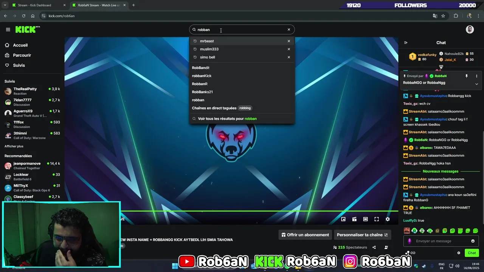The height and width of the screenshot is (272, 484).
Task: Open AguerroX9 followed channel
Action: pyautogui.click(x=32, y=113)
